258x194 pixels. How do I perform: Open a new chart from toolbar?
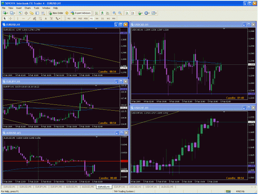click(x=5, y=13)
